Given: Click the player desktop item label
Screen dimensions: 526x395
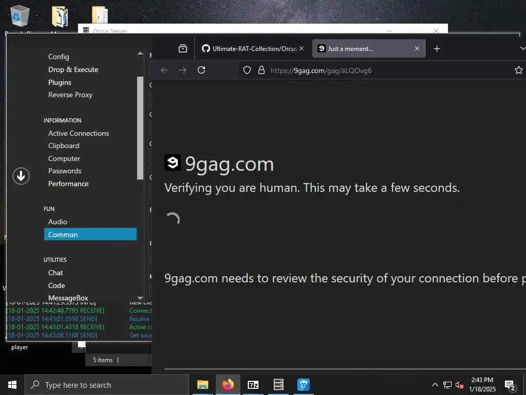Looking at the screenshot, I should (x=20, y=347).
